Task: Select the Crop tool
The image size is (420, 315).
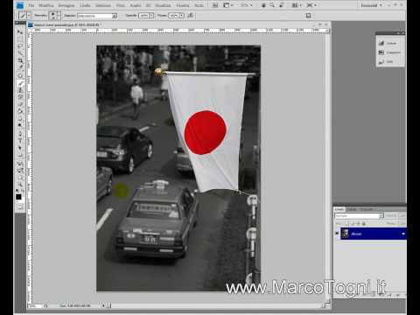Action: [x=20, y=60]
